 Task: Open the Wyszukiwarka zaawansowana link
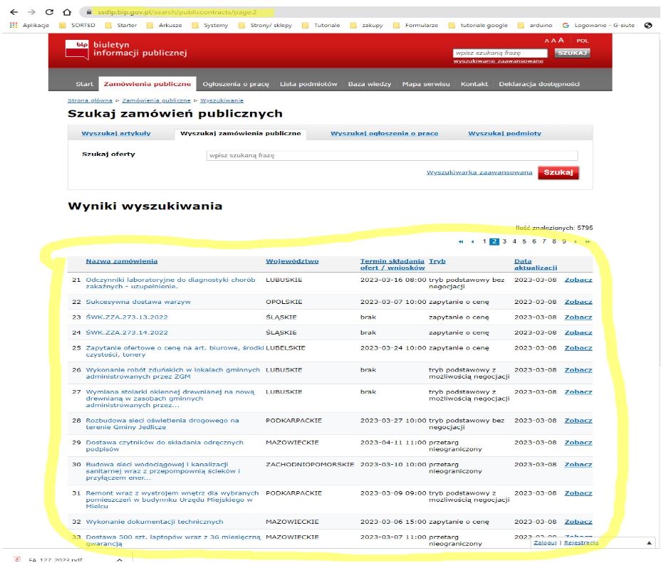coord(479,173)
